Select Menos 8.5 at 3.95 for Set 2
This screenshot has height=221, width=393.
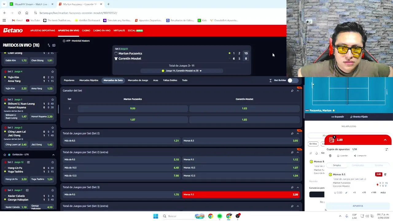[x=241, y=141]
